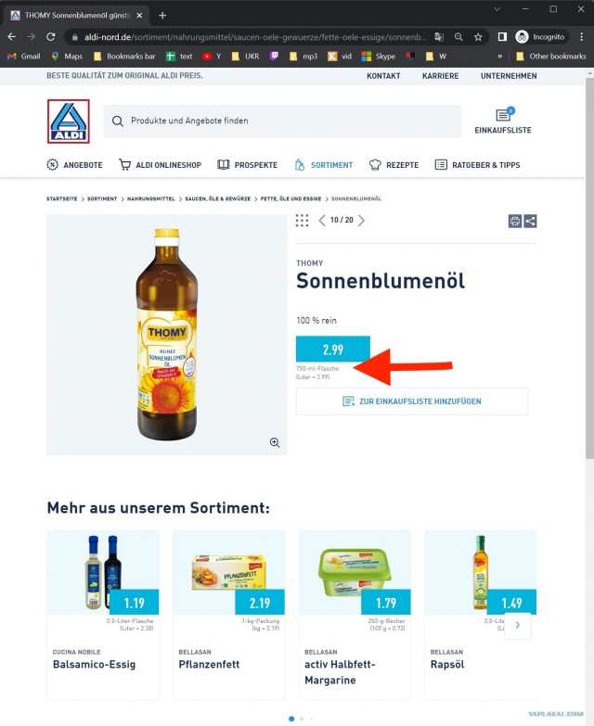The width and height of the screenshot is (594, 726).
Task: Open ALDI Onlineshop menu item
Action: click(160, 165)
